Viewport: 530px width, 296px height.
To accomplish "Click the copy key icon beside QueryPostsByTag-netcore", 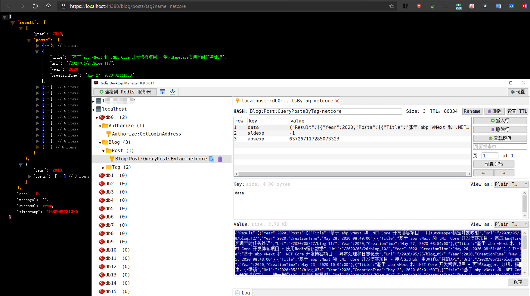I will point(212,159).
